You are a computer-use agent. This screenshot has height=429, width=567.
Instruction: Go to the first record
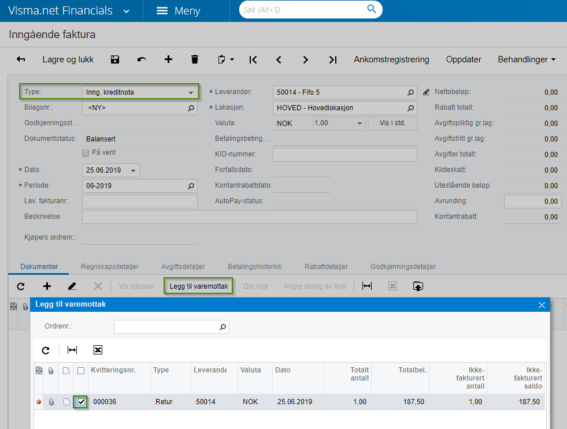[253, 59]
